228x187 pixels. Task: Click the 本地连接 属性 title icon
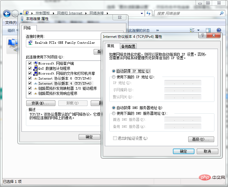click(x=22, y=19)
